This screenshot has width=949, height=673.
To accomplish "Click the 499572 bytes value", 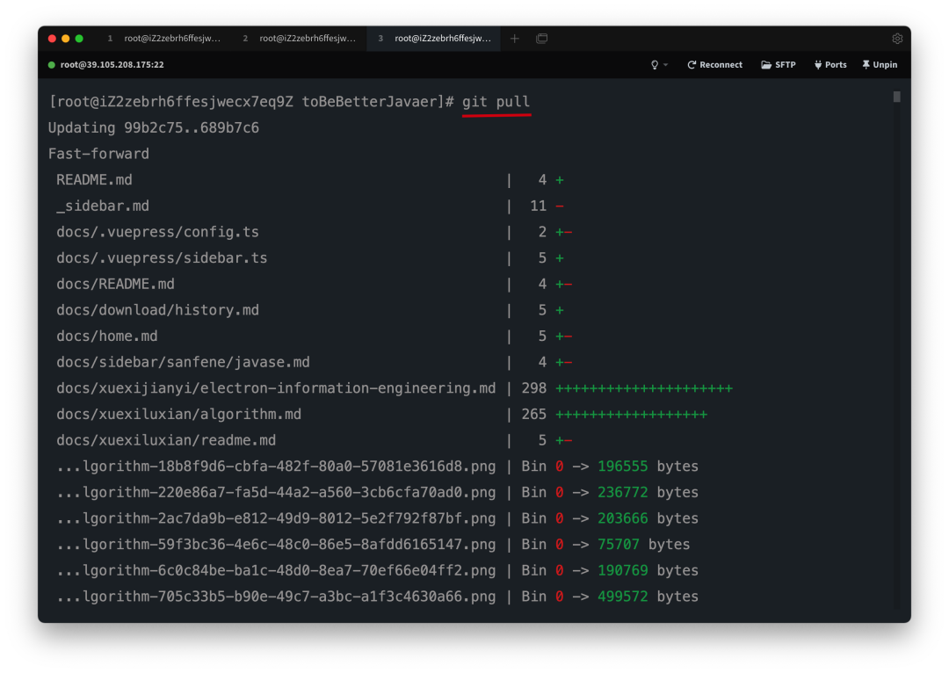I will [622, 597].
